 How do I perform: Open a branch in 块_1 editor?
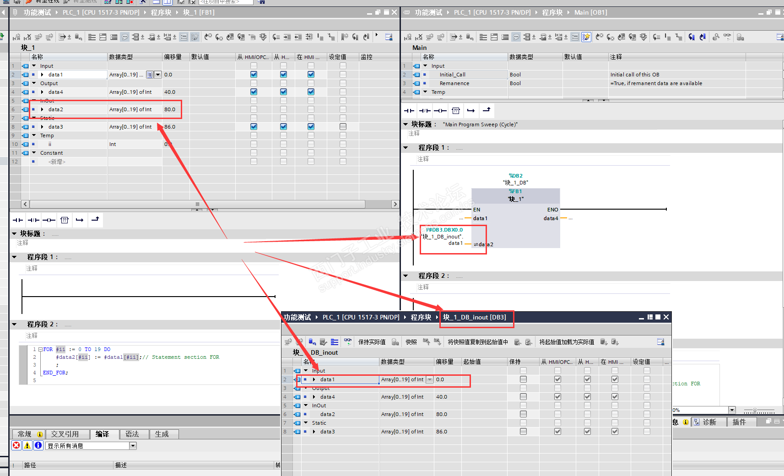tap(80, 220)
